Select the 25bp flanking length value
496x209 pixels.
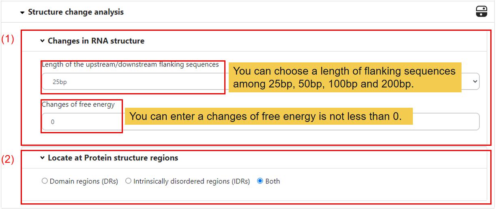(60, 82)
